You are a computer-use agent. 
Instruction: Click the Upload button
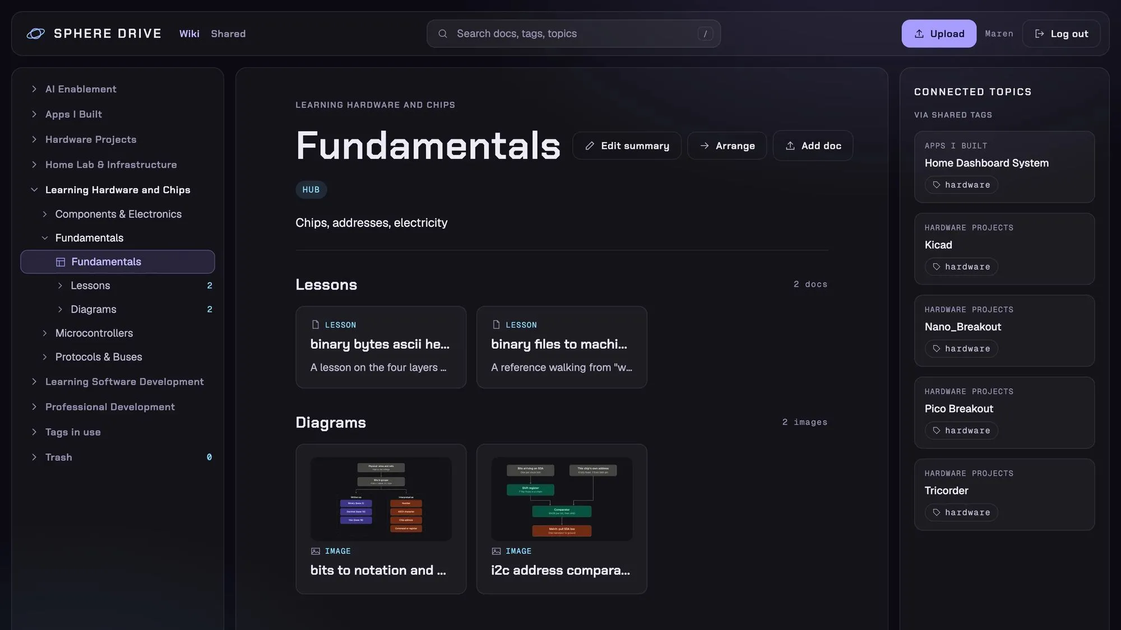pyautogui.click(x=939, y=34)
